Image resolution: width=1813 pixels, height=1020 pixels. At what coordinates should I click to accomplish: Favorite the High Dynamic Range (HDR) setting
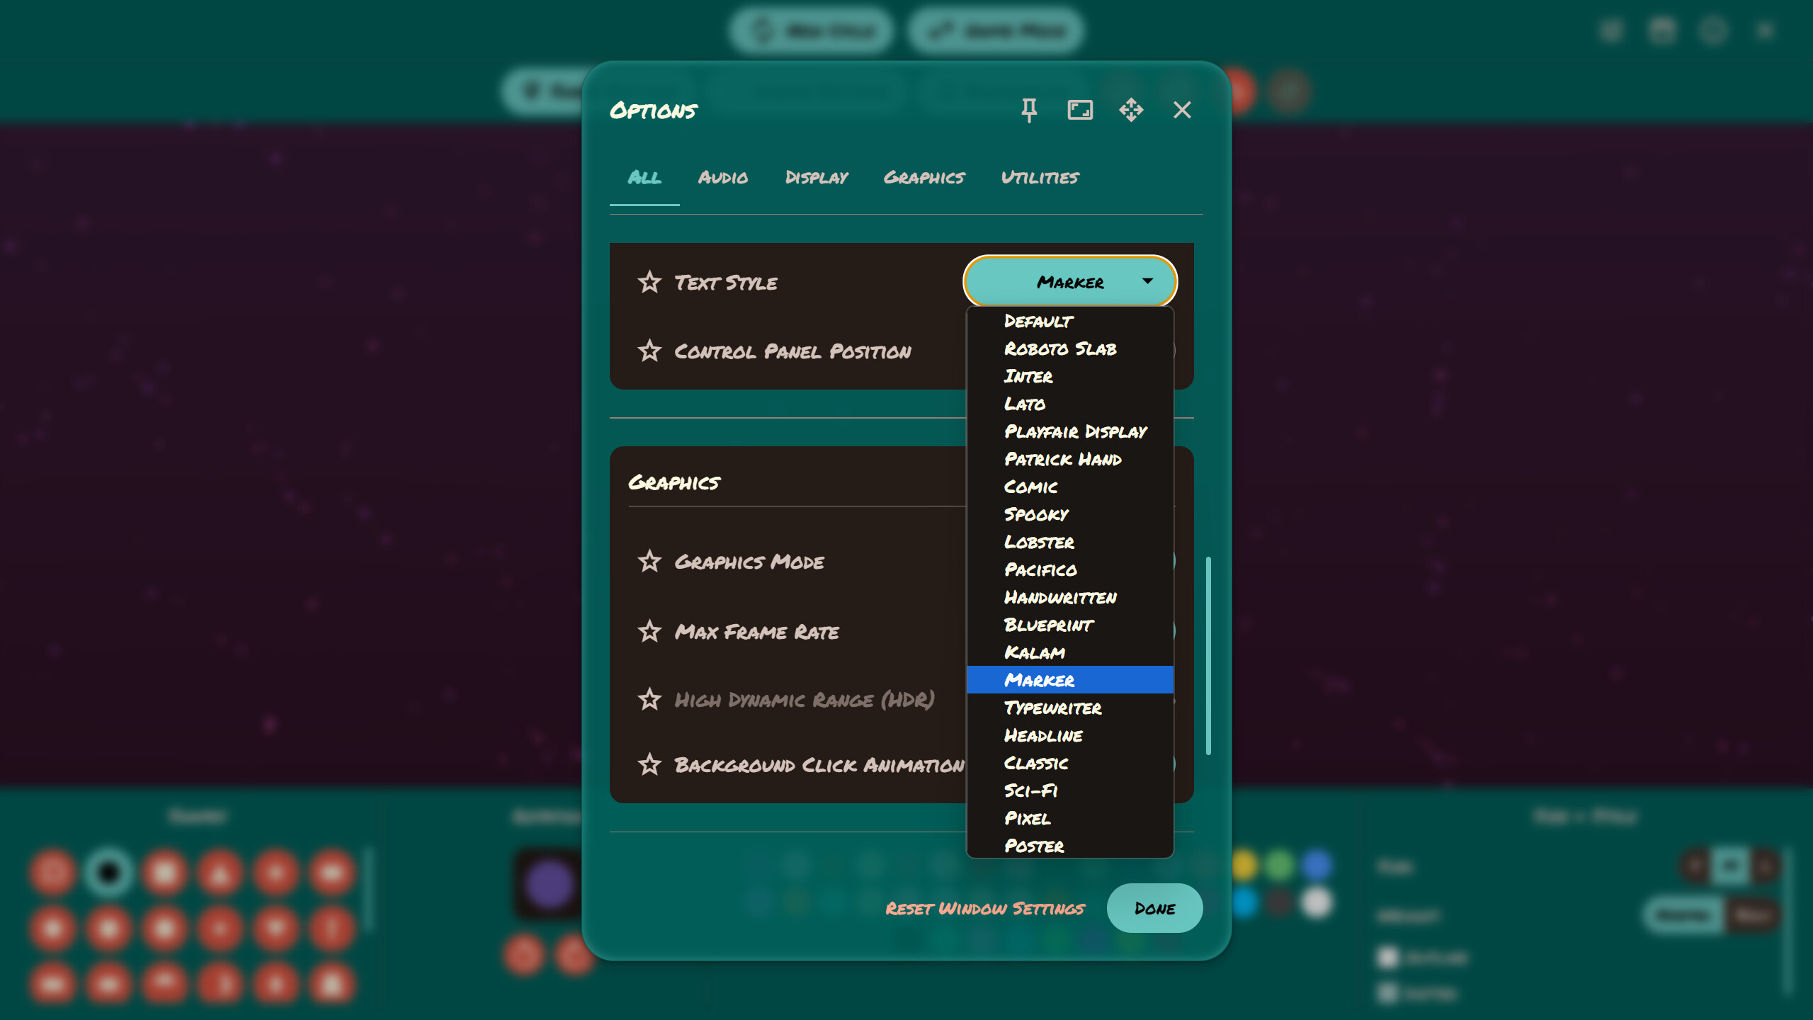(649, 700)
